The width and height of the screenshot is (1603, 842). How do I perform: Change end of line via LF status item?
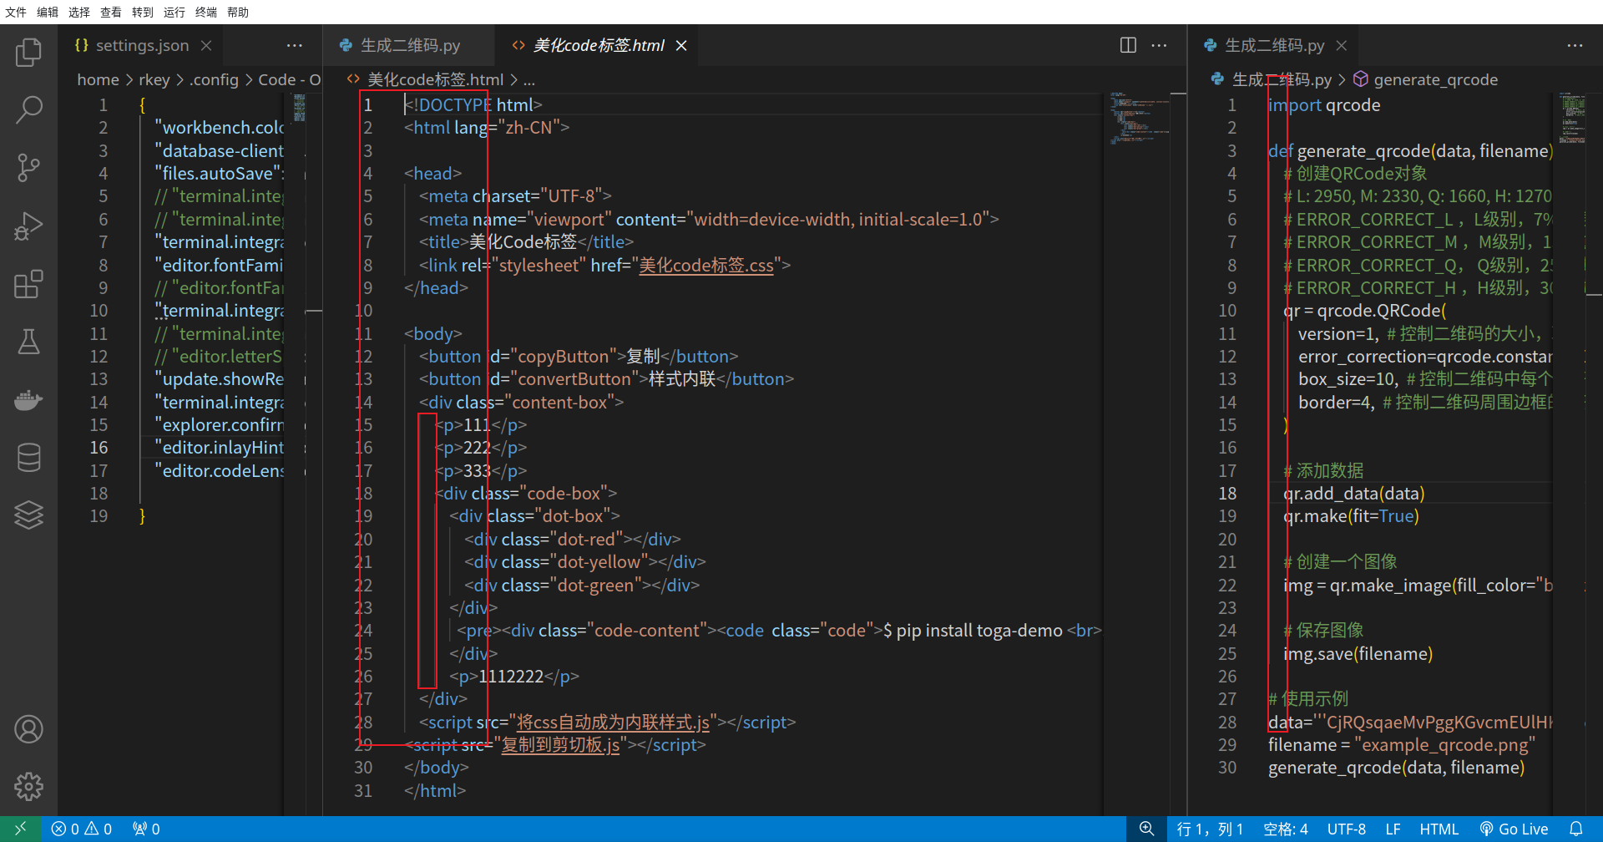coord(1393,829)
